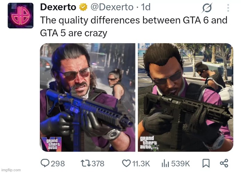Click the reply speech bubble icon
The height and width of the screenshot is (173, 241).
45,163
